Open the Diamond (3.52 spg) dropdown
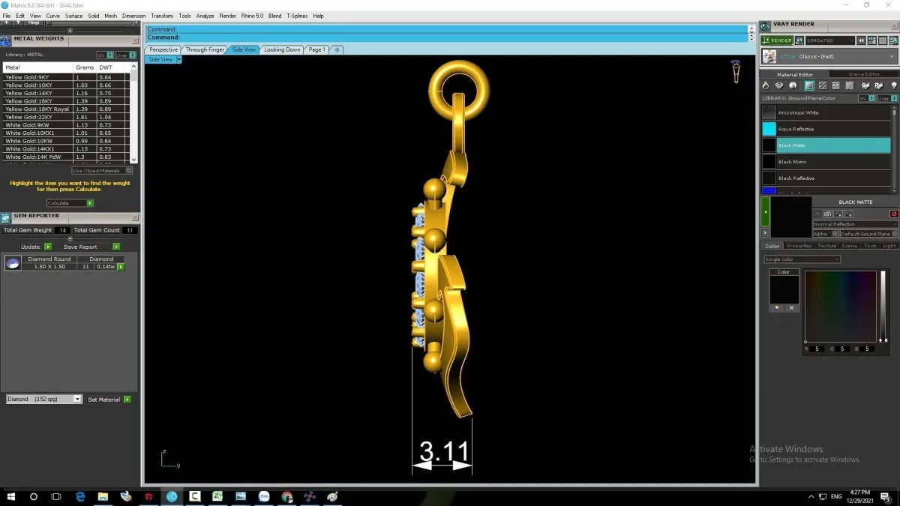 pos(44,400)
